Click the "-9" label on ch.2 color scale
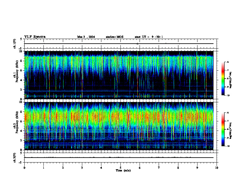Viewport: 244px width, 188px height. 227,138
